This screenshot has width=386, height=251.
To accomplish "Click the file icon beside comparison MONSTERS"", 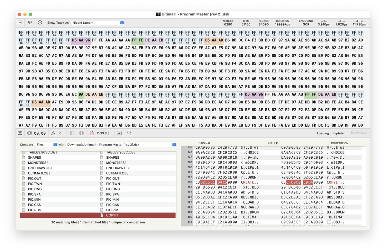I will pos(102,163).
